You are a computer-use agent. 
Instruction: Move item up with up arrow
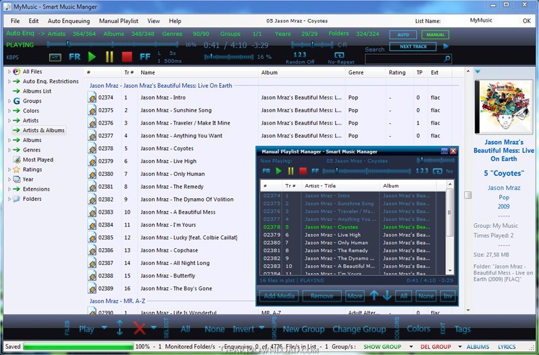click(374, 295)
